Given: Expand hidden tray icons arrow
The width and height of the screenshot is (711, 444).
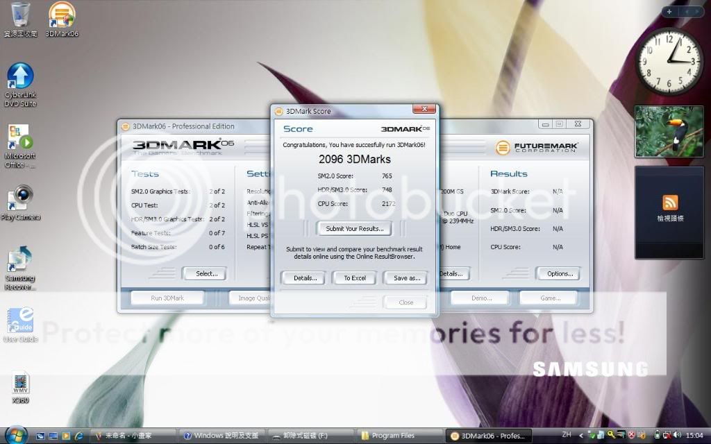Looking at the screenshot, I should (x=581, y=436).
